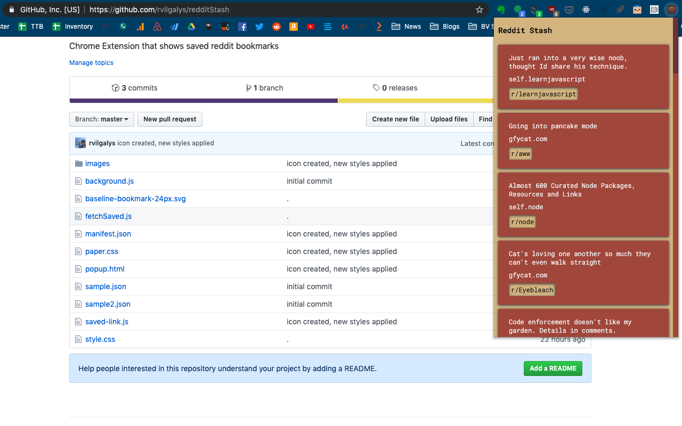Open the Google Drive bookmark

click(x=191, y=27)
